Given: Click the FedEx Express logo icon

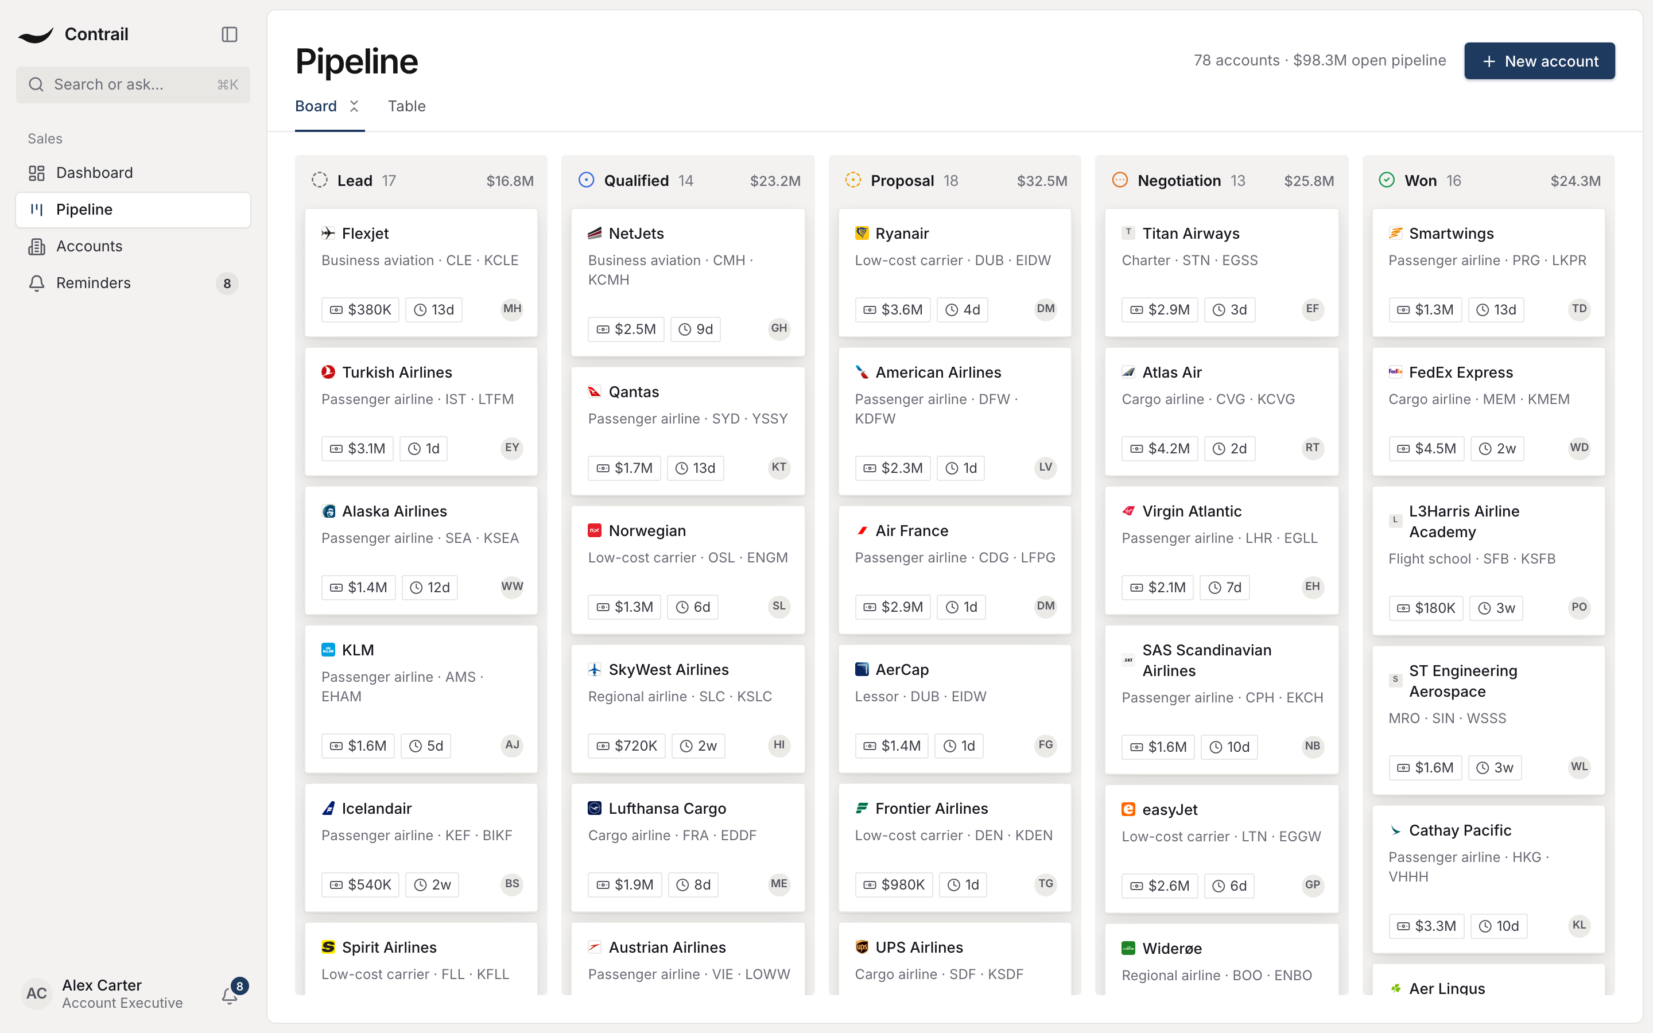Looking at the screenshot, I should point(1395,372).
